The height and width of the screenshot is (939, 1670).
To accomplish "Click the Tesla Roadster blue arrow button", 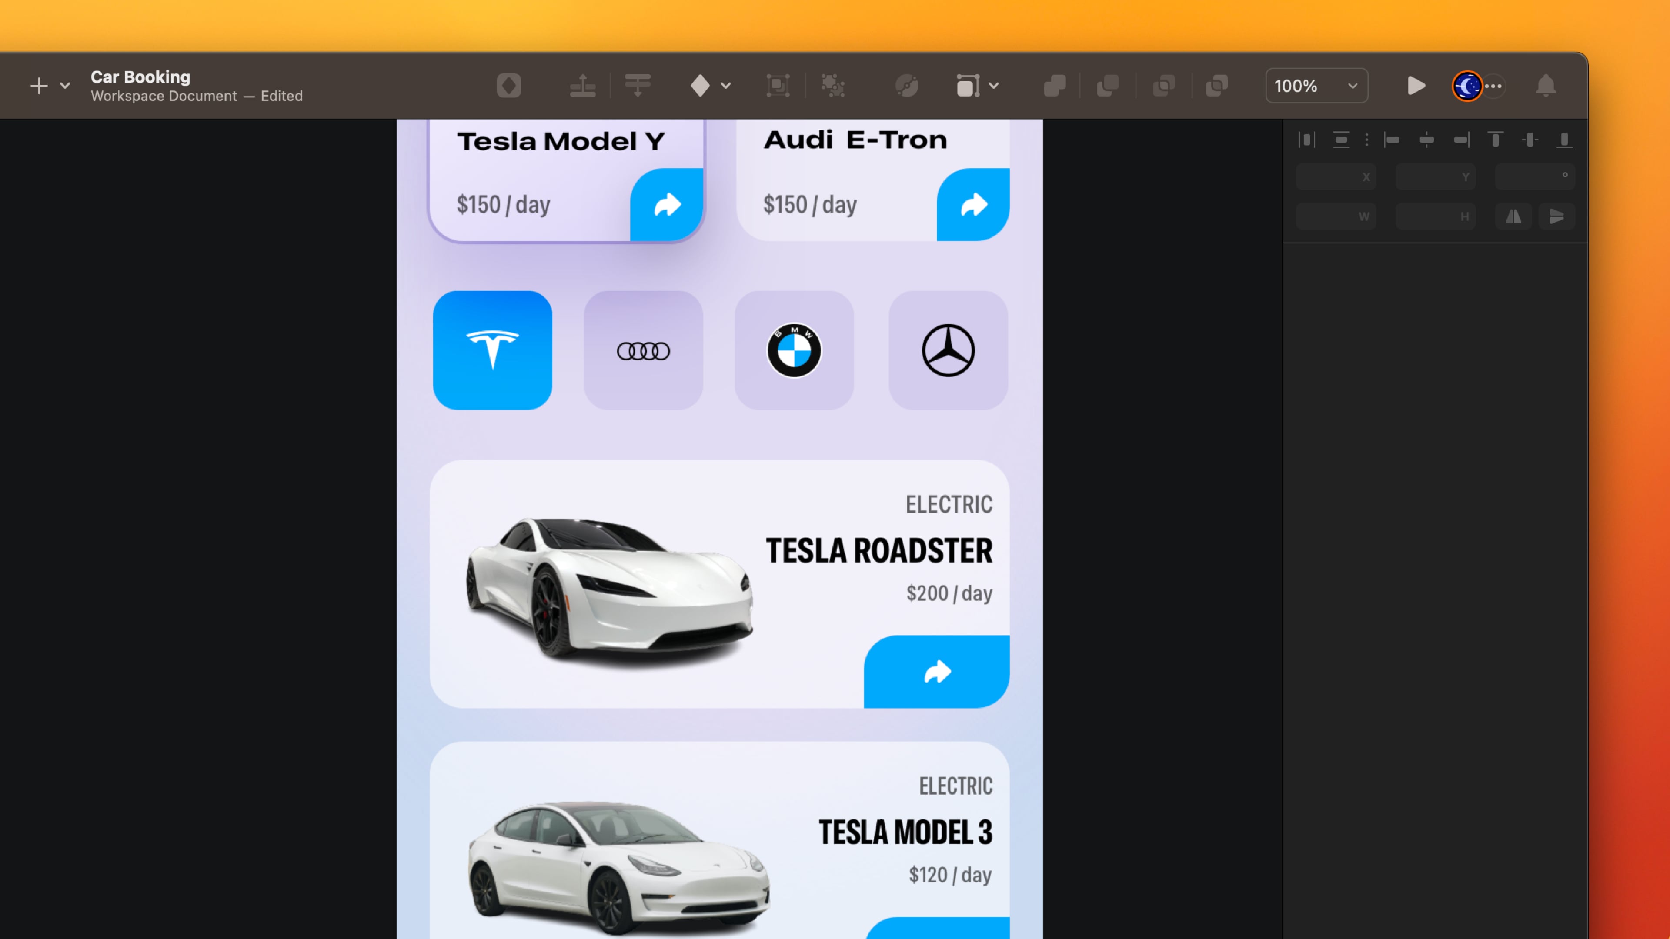I will coord(936,671).
